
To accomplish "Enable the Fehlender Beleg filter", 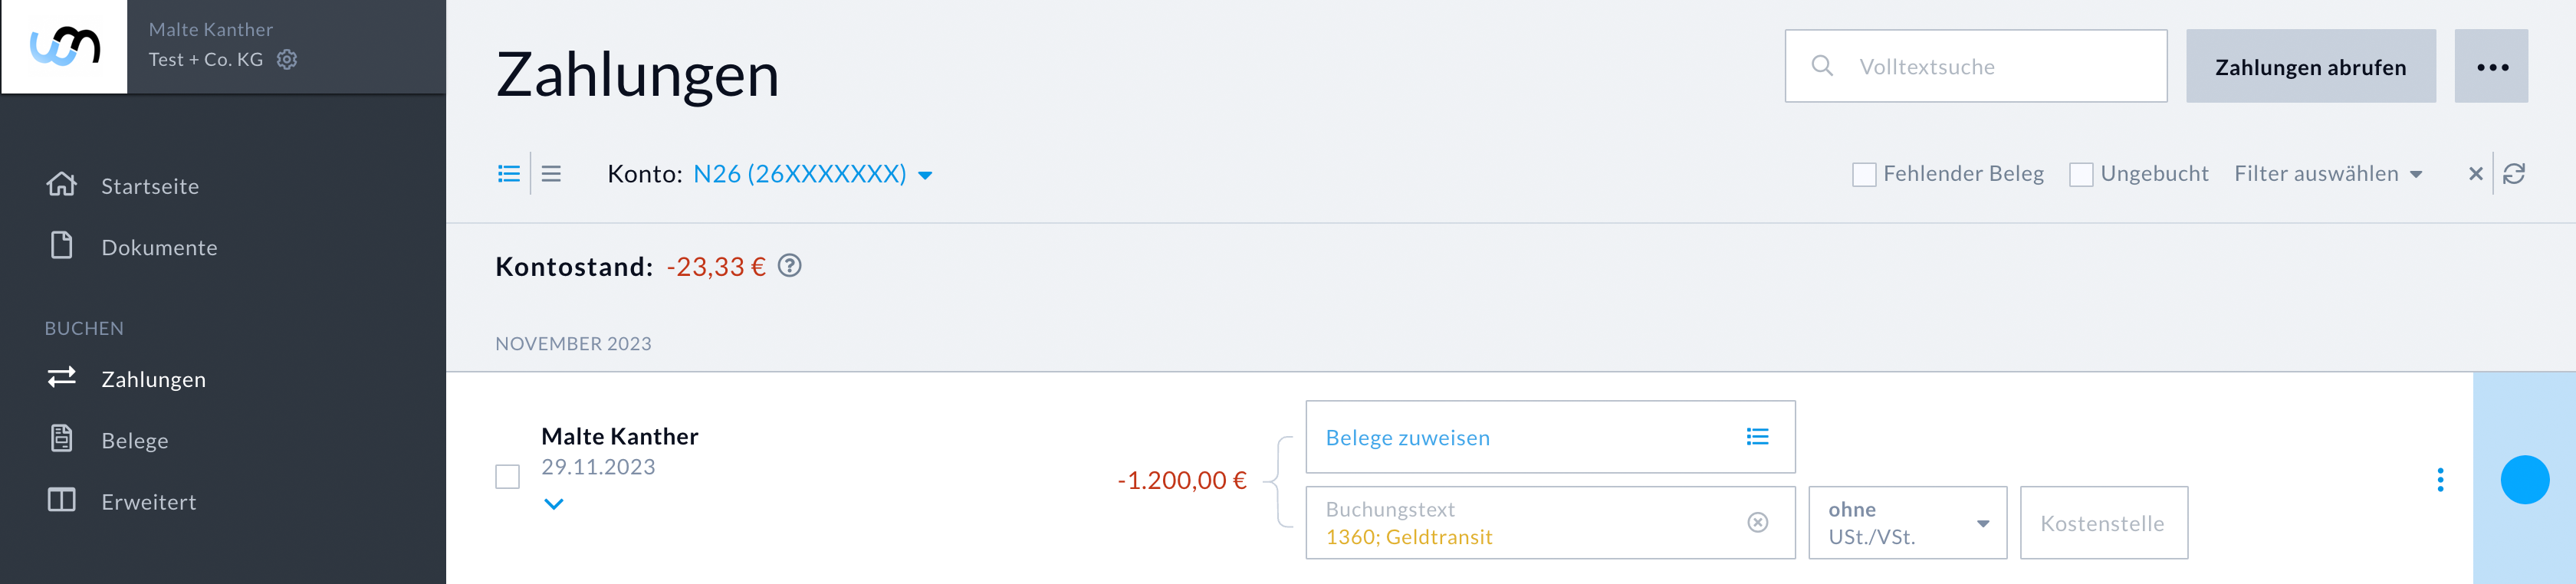I will [1863, 173].
